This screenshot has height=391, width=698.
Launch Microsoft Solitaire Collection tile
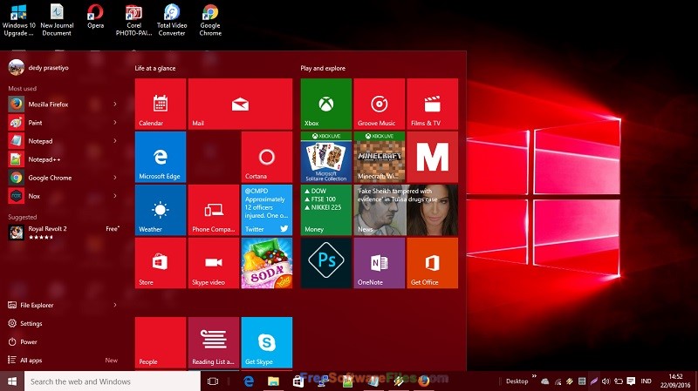[325, 157]
